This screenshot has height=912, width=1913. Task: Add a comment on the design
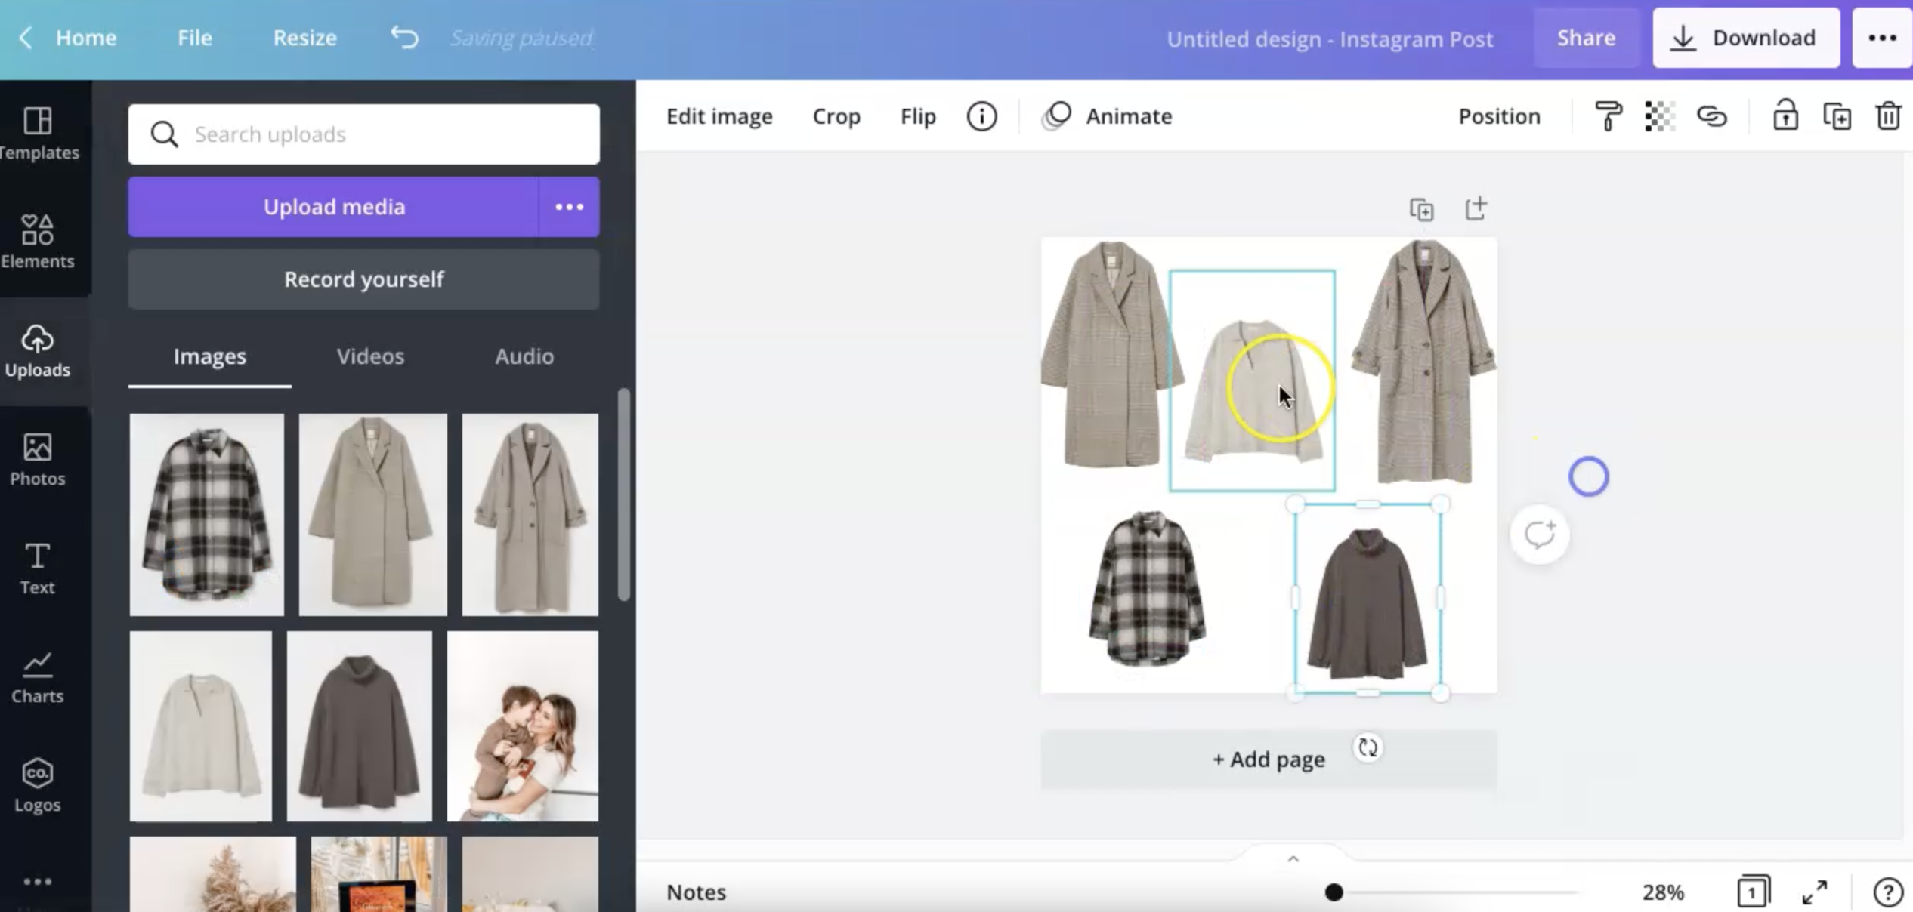point(1539,535)
